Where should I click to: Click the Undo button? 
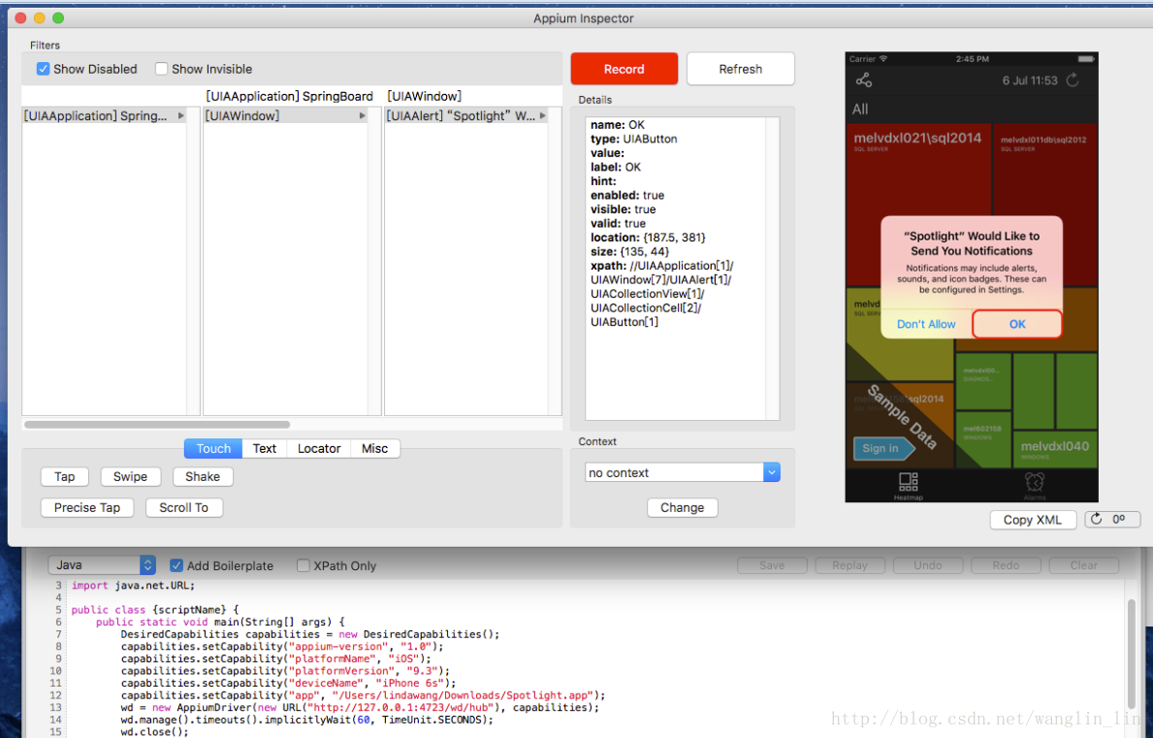click(x=928, y=565)
